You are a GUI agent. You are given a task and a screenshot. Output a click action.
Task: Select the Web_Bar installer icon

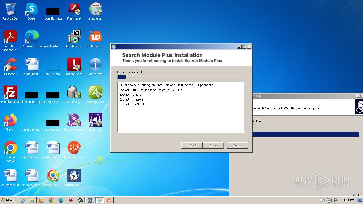pos(95,39)
